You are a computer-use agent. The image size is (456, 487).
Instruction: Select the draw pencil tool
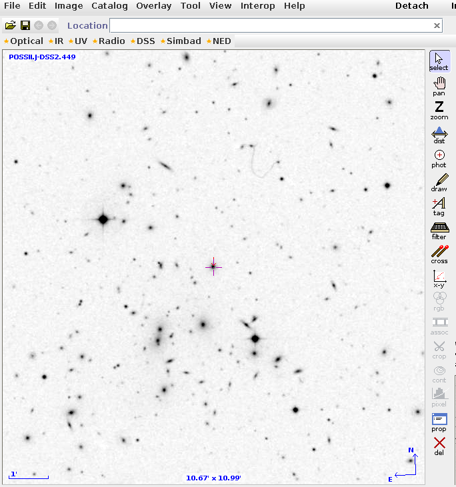439,181
